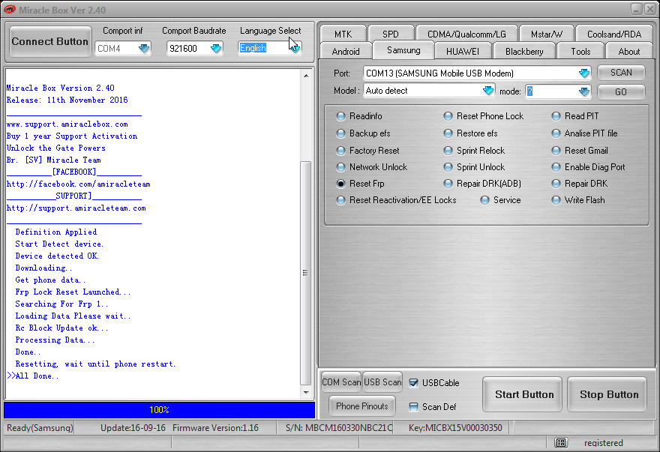Screen dimensions: 660x452
Task: Click the status bar registration icon
Action: (561, 442)
